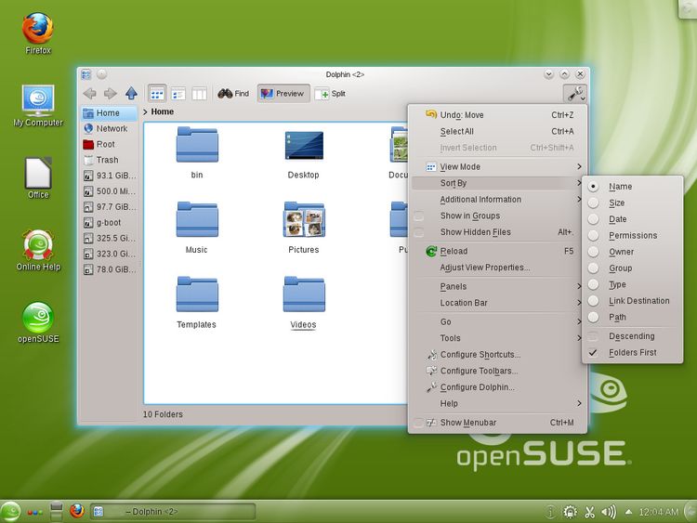Open Find with the binoculars icon
Screen dimensions: 697x523
pos(233,93)
